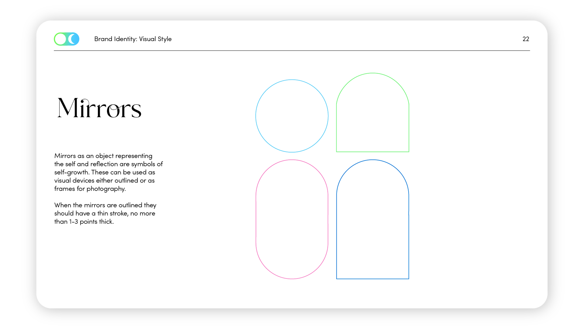Click the large Mirrors heading

99,108
